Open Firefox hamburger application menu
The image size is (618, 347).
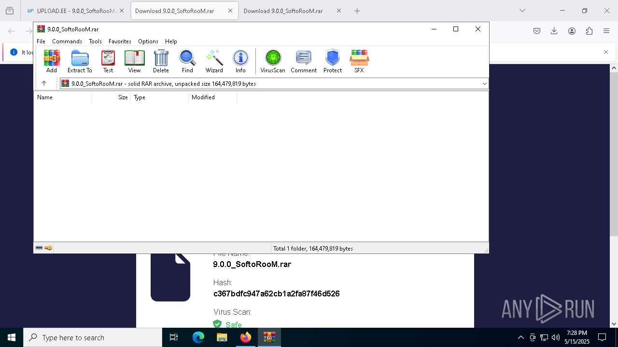pyautogui.click(x=606, y=31)
